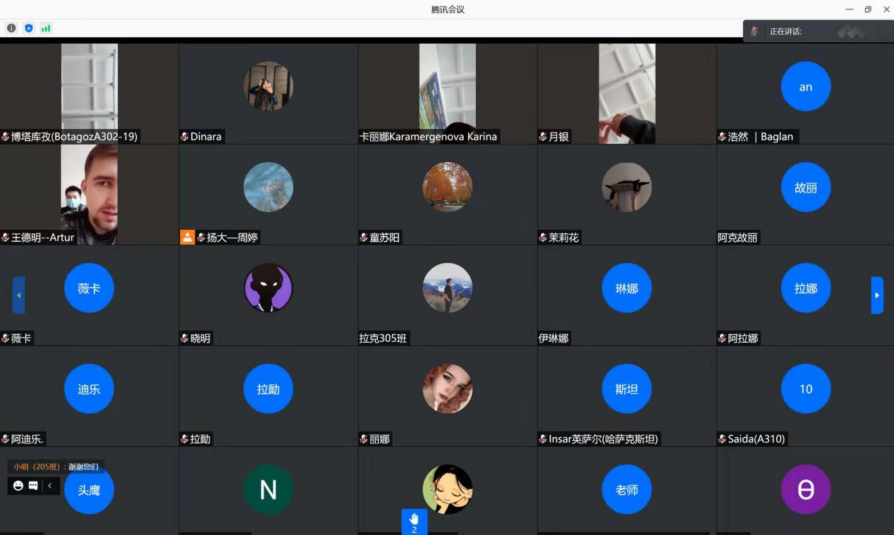This screenshot has width=894, height=535.
Task: Go to the next page of participants
Action: coord(877,295)
